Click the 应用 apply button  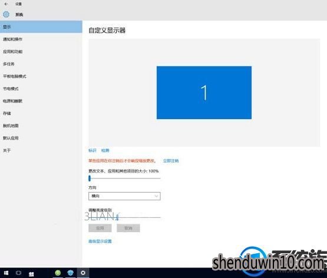pyautogui.click(x=100, y=228)
